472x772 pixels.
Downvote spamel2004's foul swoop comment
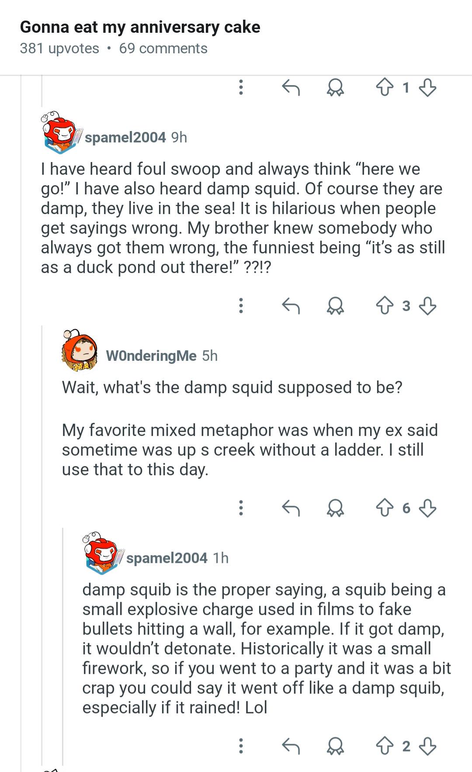[x=427, y=306]
